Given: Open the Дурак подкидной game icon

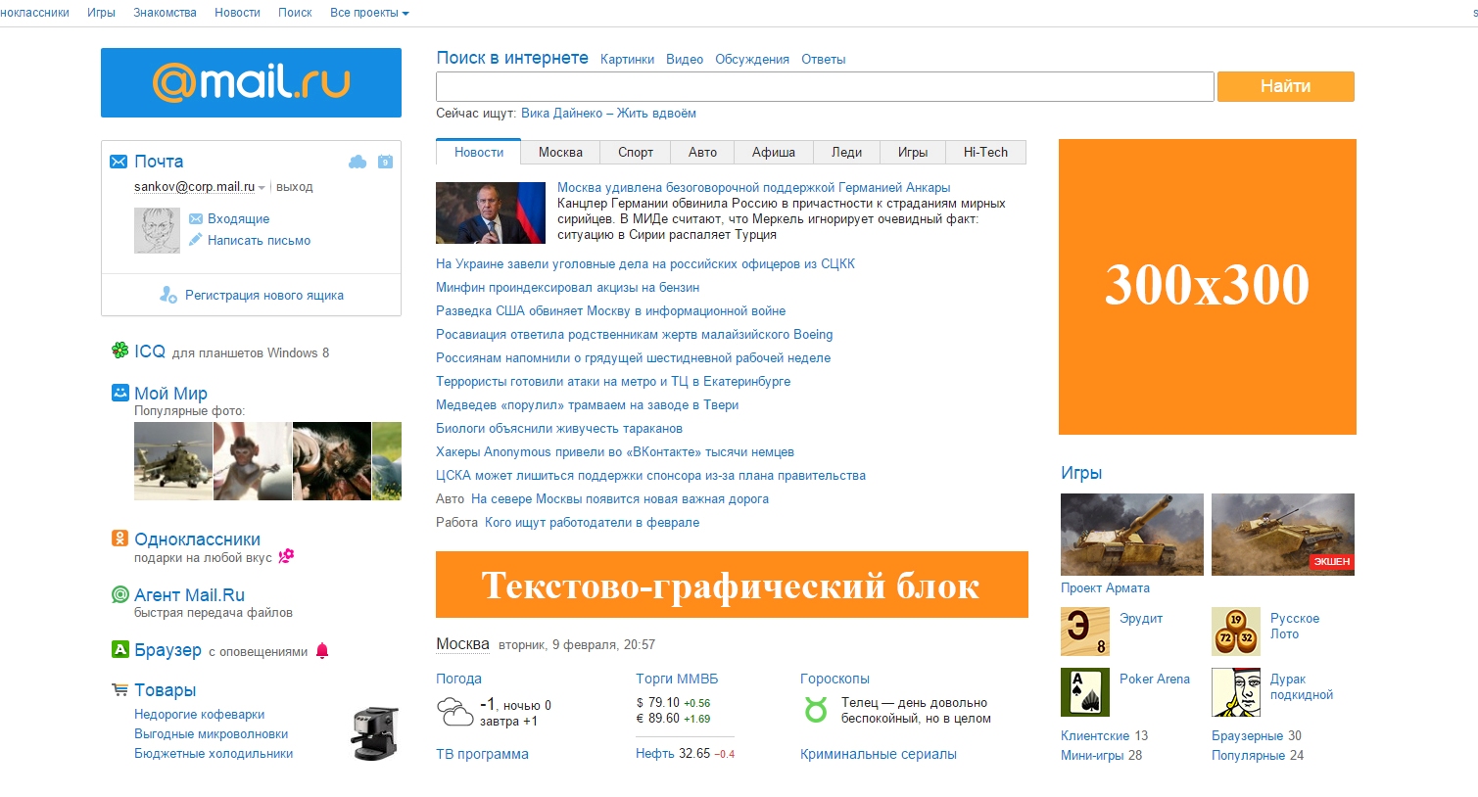Looking at the screenshot, I should 1236,692.
